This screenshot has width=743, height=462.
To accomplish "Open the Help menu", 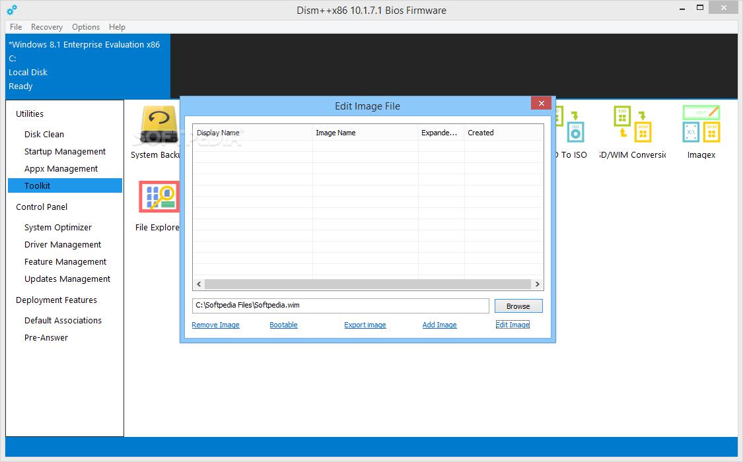I will click(117, 27).
